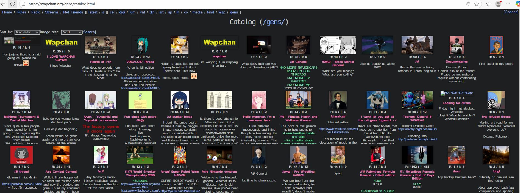Click Looking for /f/rens thread title

tap(457, 103)
